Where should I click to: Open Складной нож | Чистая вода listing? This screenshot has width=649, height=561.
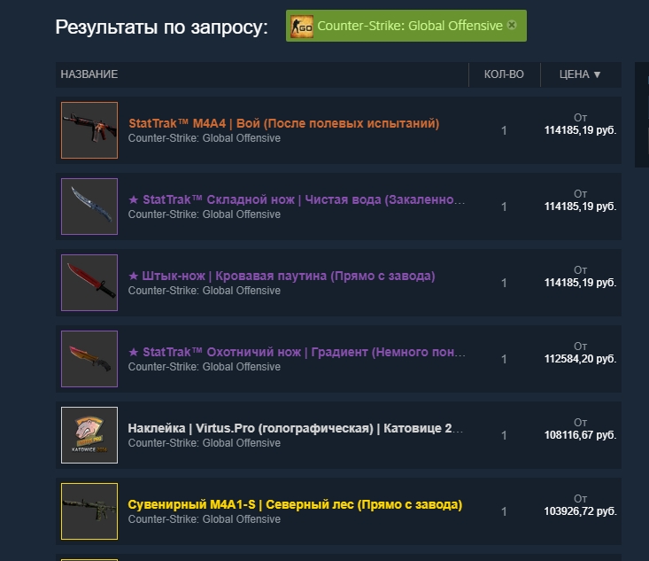coord(297,199)
